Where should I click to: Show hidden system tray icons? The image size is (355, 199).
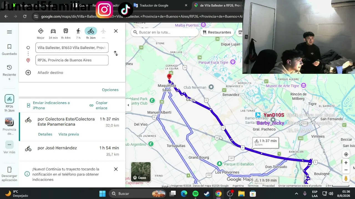pyautogui.click(x=296, y=193)
